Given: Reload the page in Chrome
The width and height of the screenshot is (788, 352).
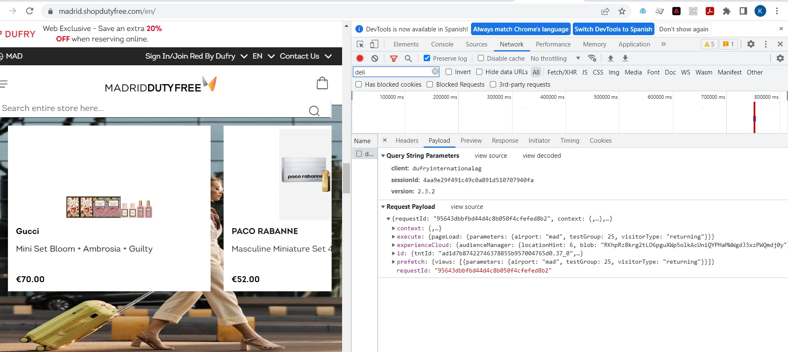Looking at the screenshot, I should point(30,11).
